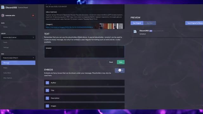This screenshot has width=203, height=114.
Task: Click the Control Panel header text
Action: click(23, 8)
